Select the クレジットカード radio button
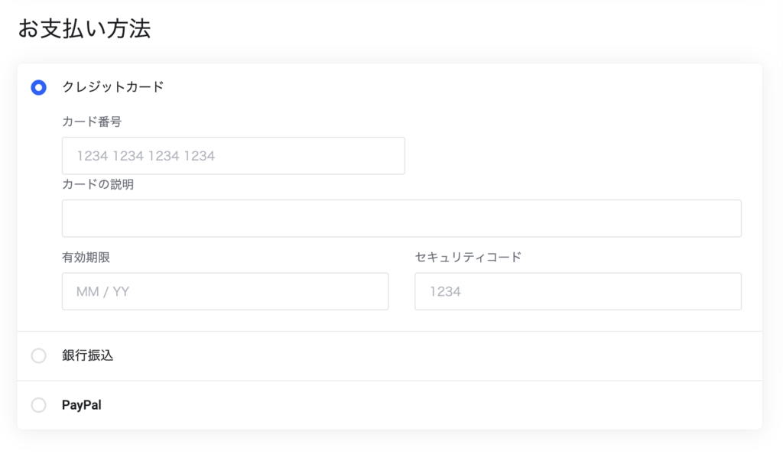This screenshot has width=783, height=454. tap(38, 87)
